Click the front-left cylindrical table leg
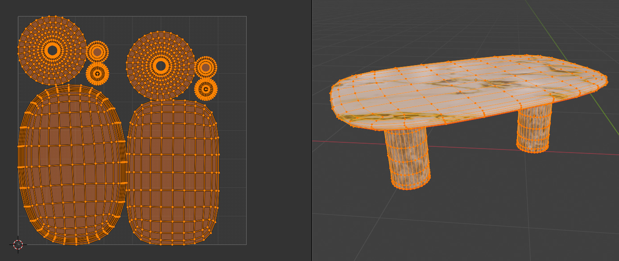This screenshot has width=619, height=261. tap(407, 159)
